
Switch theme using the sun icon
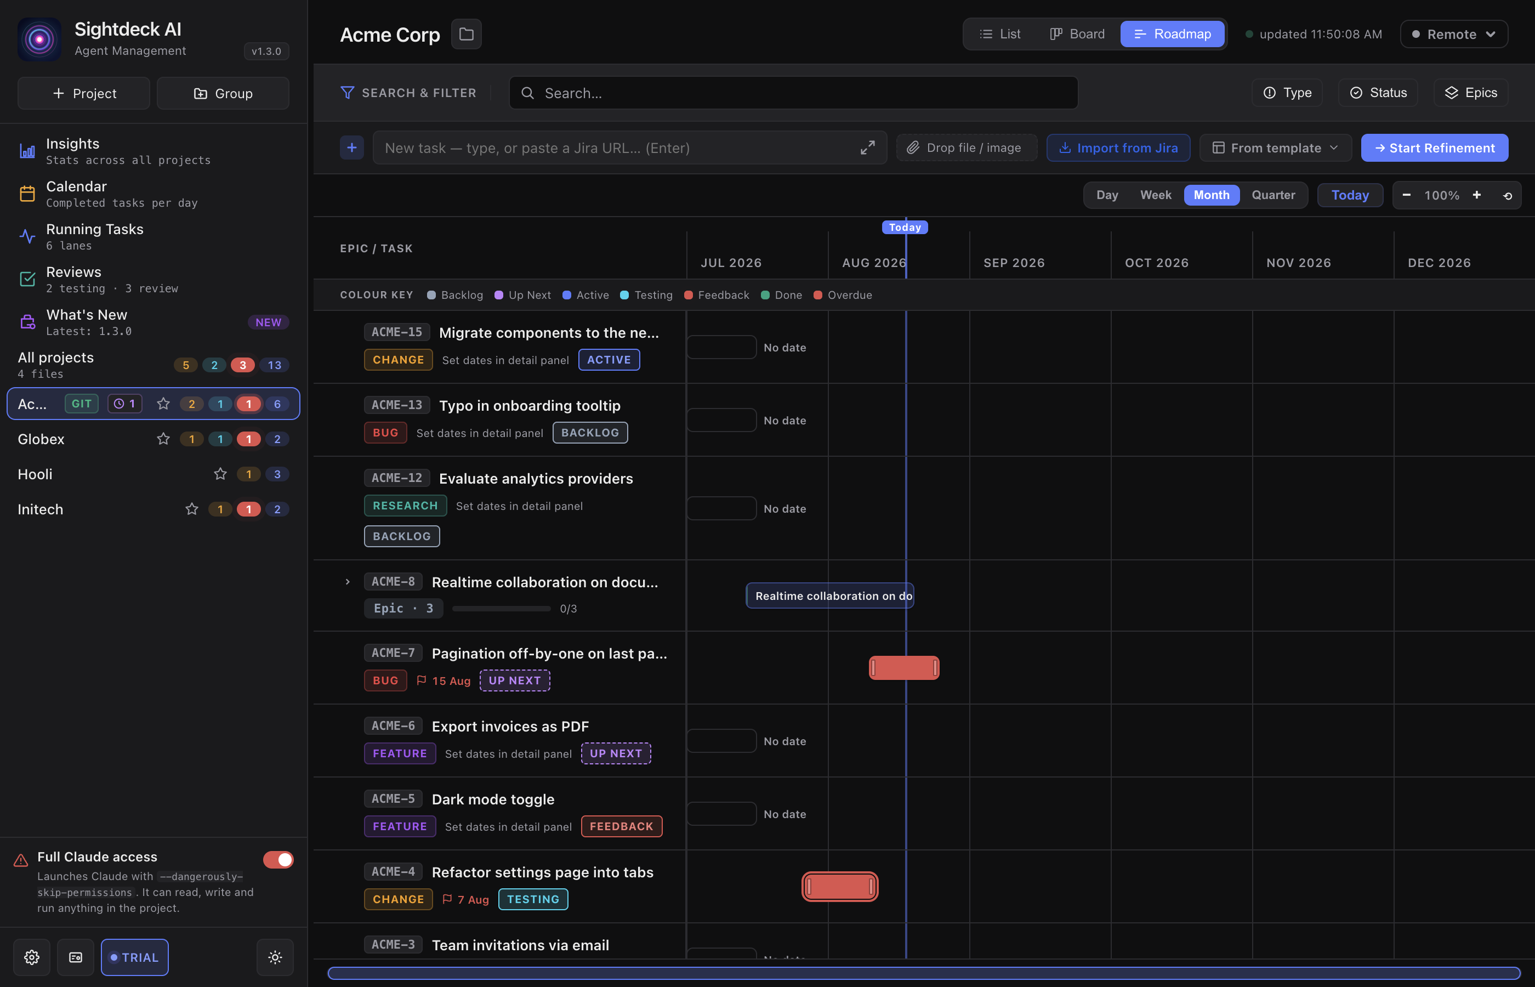(275, 957)
